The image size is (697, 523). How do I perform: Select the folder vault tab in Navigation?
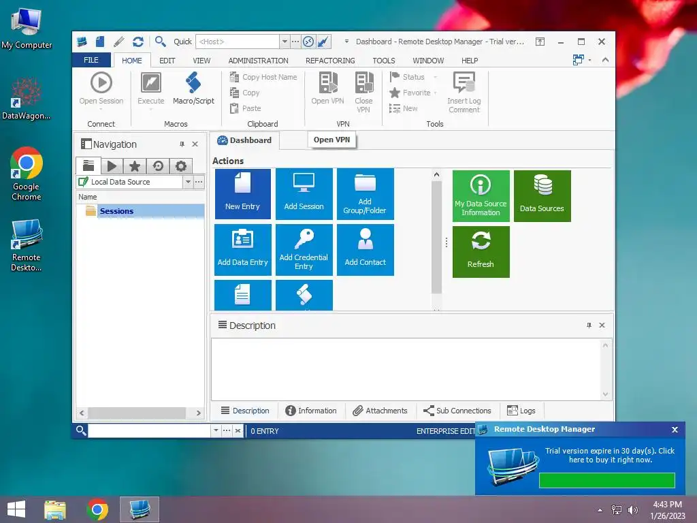pos(88,166)
